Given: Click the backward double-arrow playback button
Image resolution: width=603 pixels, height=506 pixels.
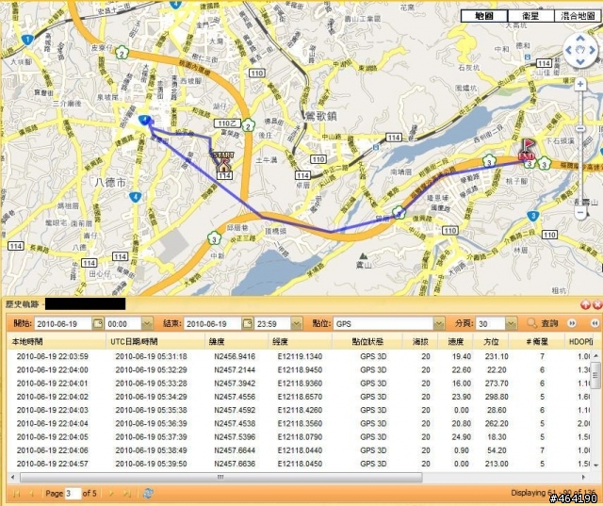Looking at the screenshot, I should coord(595,323).
